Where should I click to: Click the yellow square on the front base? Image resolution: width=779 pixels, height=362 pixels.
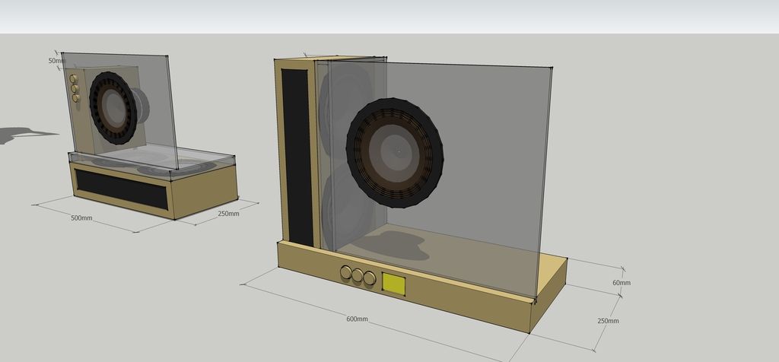click(x=393, y=284)
